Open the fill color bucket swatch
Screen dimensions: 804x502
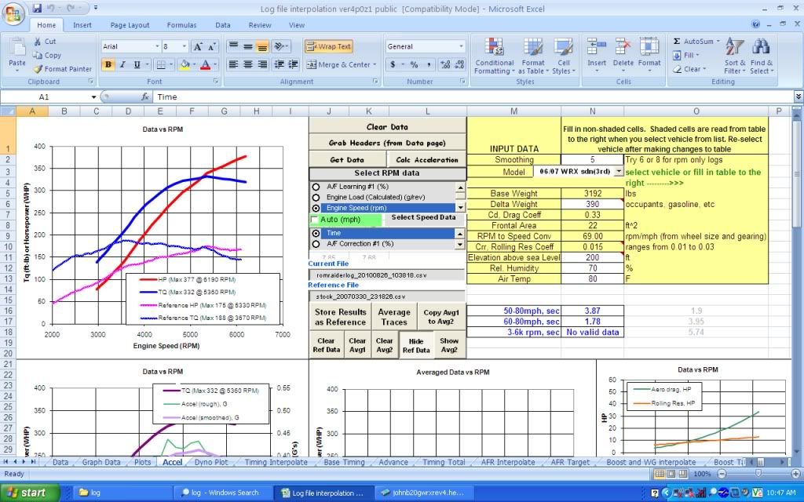click(185, 64)
